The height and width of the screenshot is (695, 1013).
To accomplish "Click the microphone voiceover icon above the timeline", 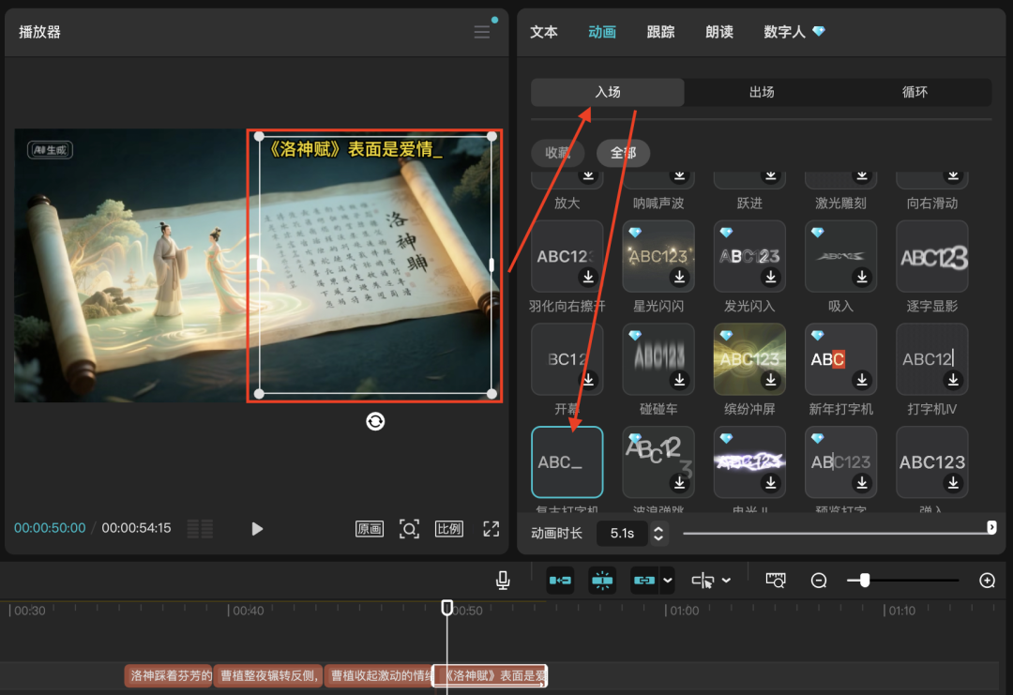I will pos(502,580).
